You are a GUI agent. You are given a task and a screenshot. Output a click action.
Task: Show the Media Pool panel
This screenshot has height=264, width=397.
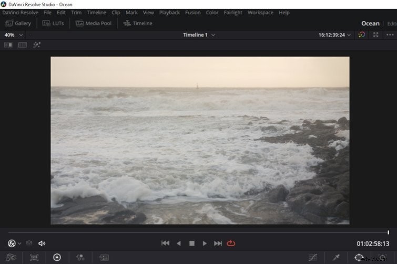tap(94, 23)
